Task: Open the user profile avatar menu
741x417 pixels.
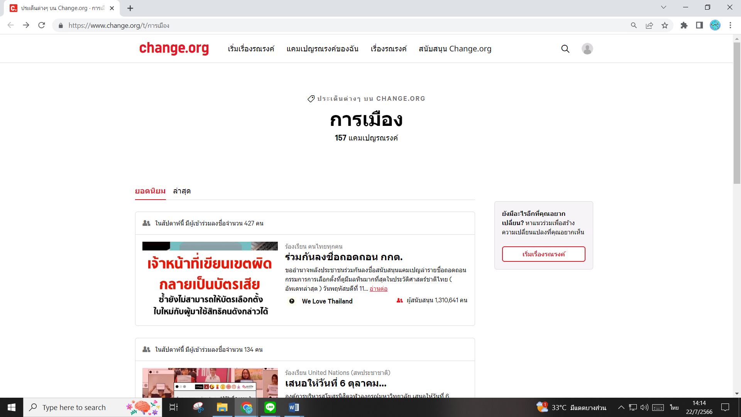Action: pyautogui.click(x=587, y=49)
